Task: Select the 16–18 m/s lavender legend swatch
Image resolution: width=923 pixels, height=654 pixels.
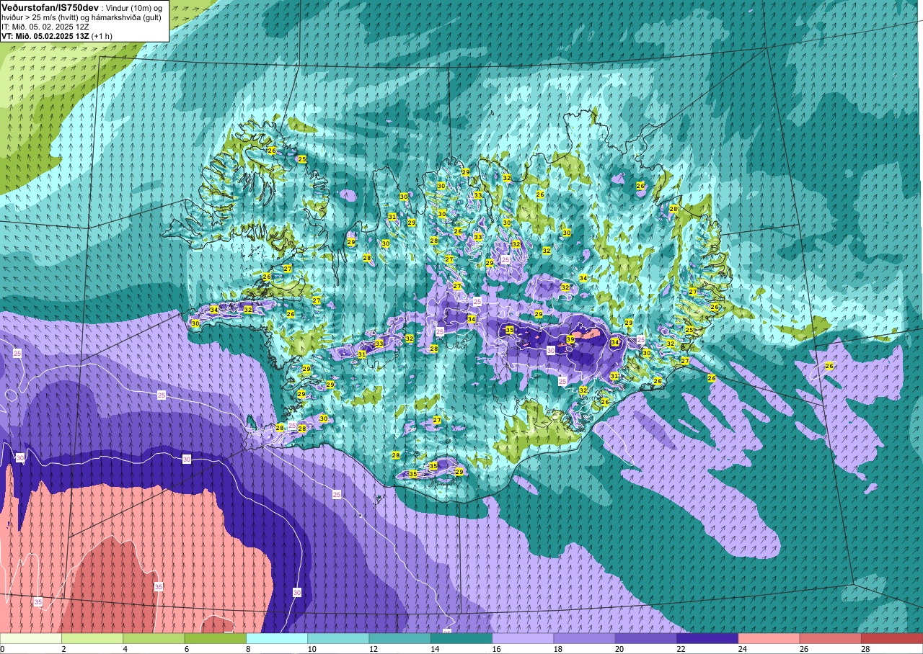Action: 523,638
